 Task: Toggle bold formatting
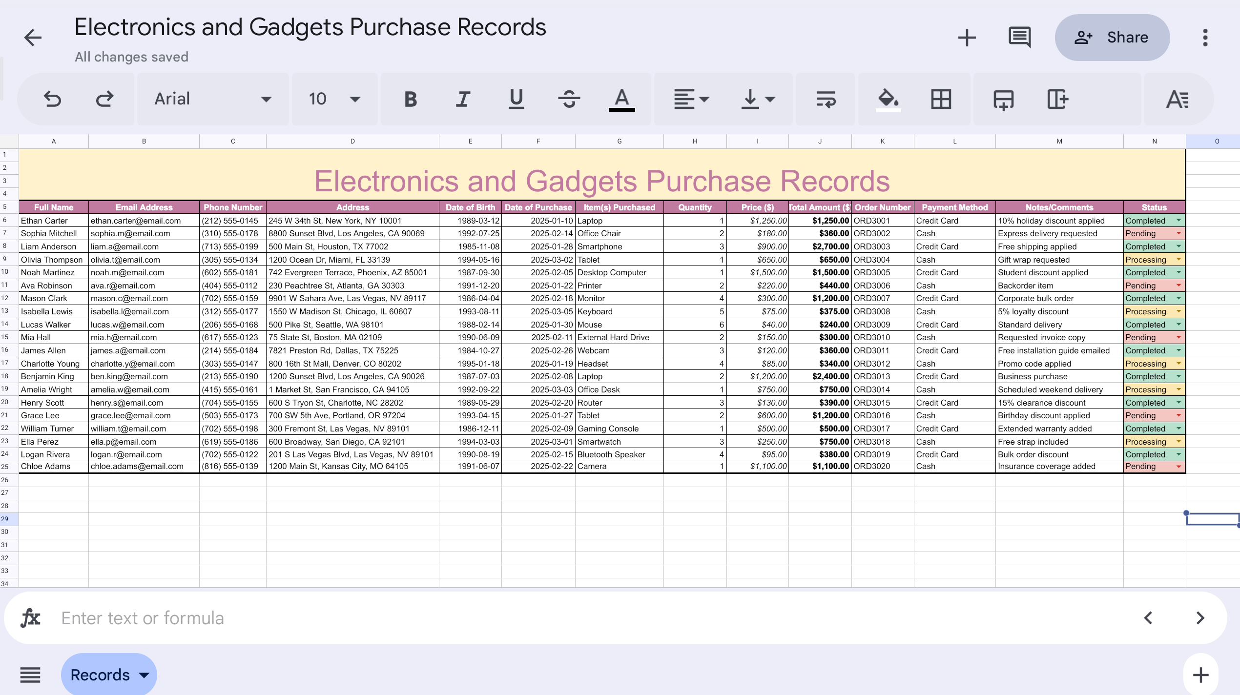[x=411, y=99]
